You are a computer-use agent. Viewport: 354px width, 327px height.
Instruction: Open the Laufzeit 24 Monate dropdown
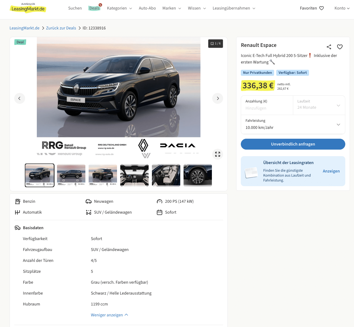319,105
